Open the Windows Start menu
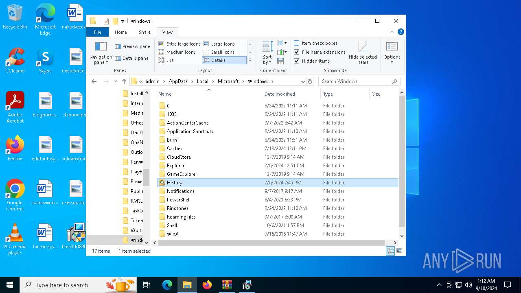 tap(10, 285)
